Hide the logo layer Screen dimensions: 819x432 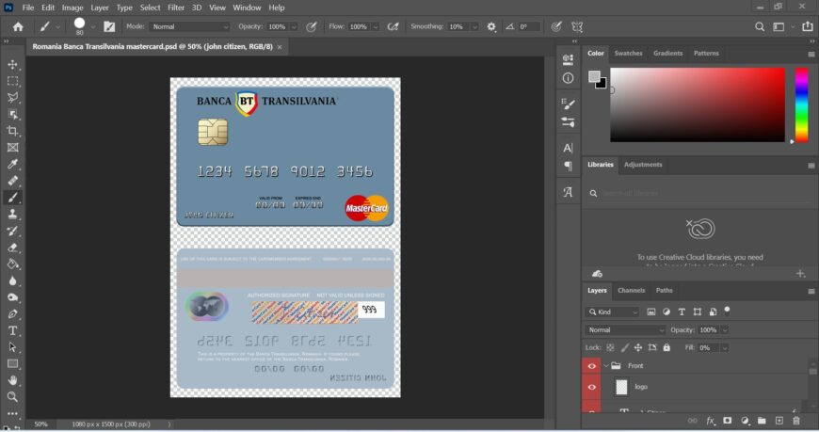591,387
